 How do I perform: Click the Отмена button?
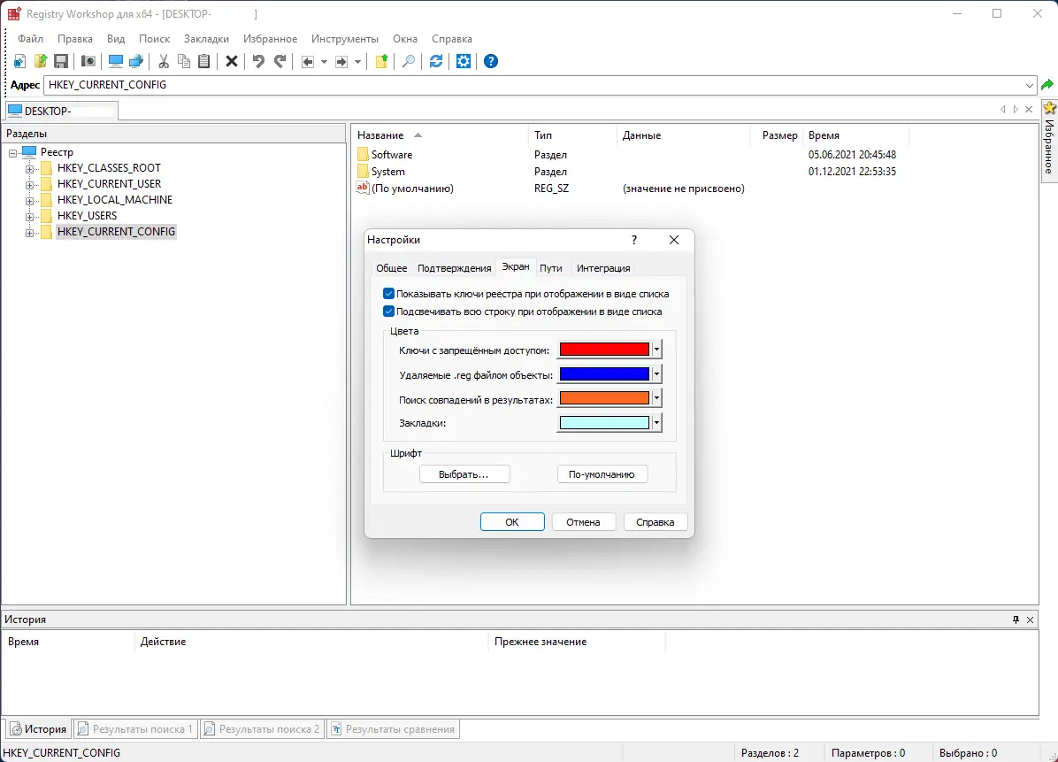click(583, 522)
